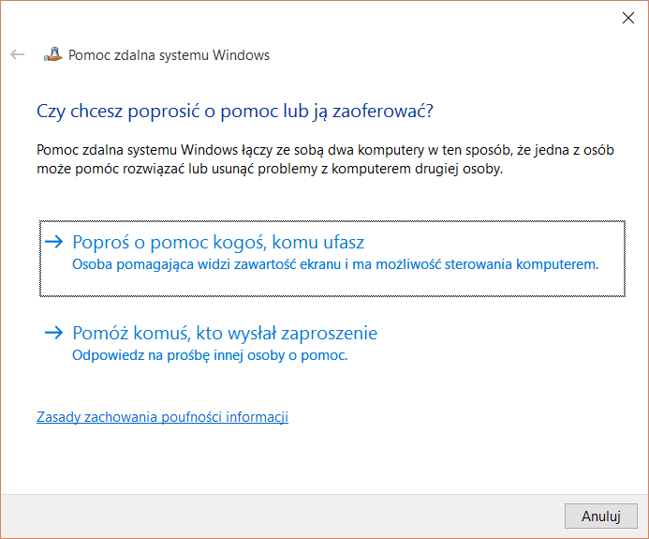
Task: Select "Poproś o pomoc kogoś, komu ufasz"
Action: point(217,243)
